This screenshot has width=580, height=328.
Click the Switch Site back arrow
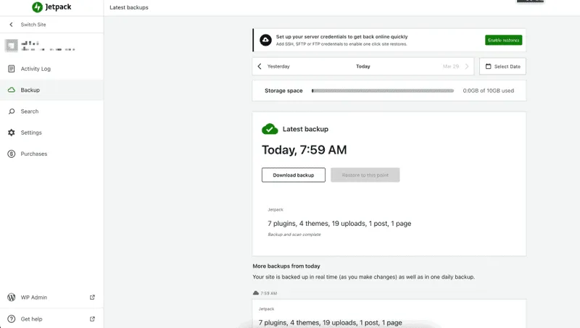pyautogui.click(x=11, y=25)
